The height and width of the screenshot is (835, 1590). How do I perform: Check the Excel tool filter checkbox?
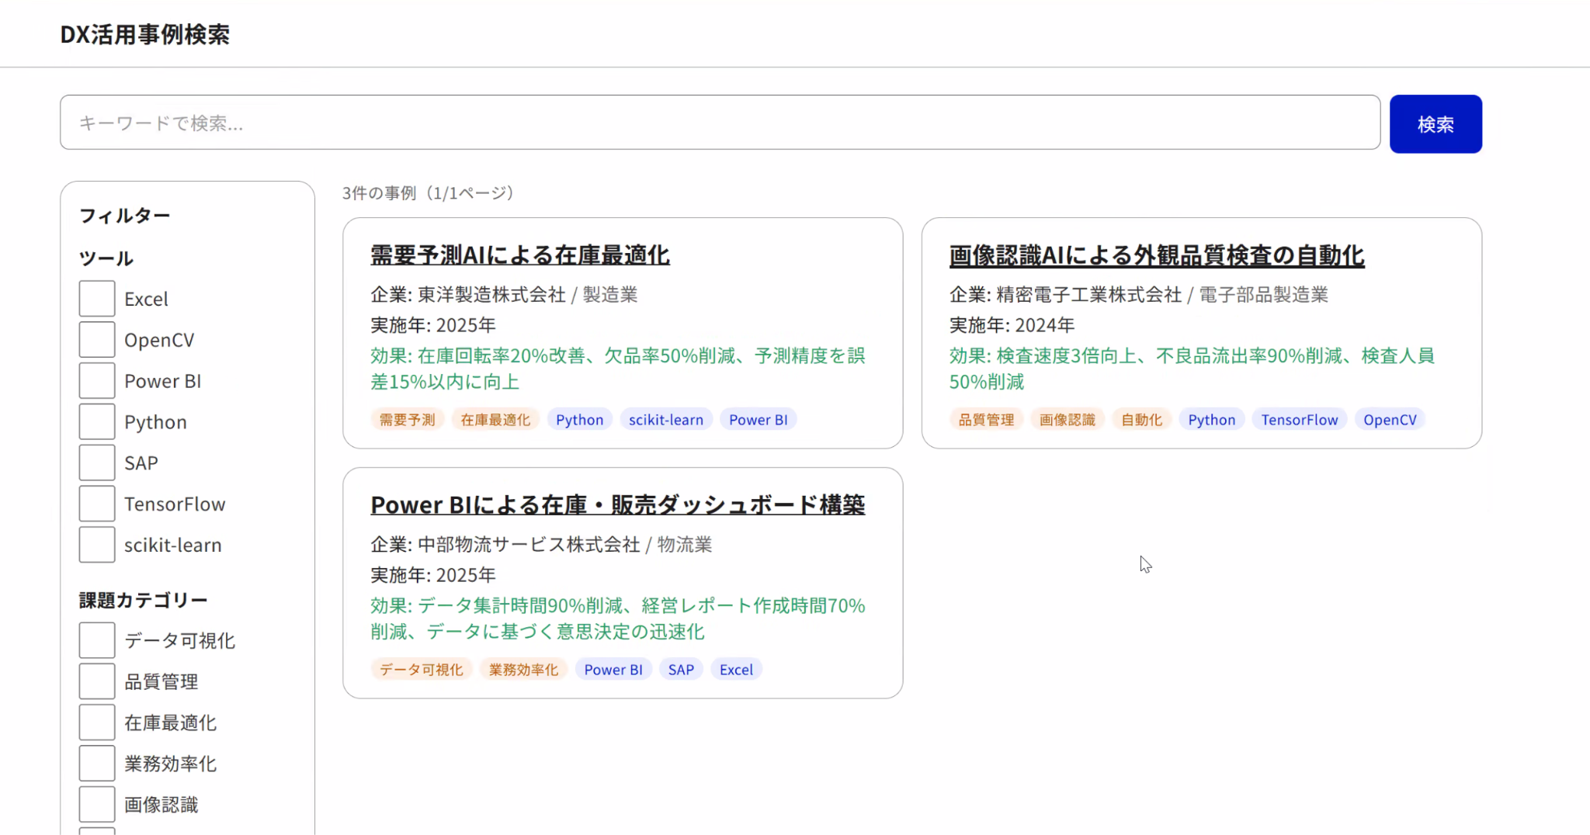[96, 299]
